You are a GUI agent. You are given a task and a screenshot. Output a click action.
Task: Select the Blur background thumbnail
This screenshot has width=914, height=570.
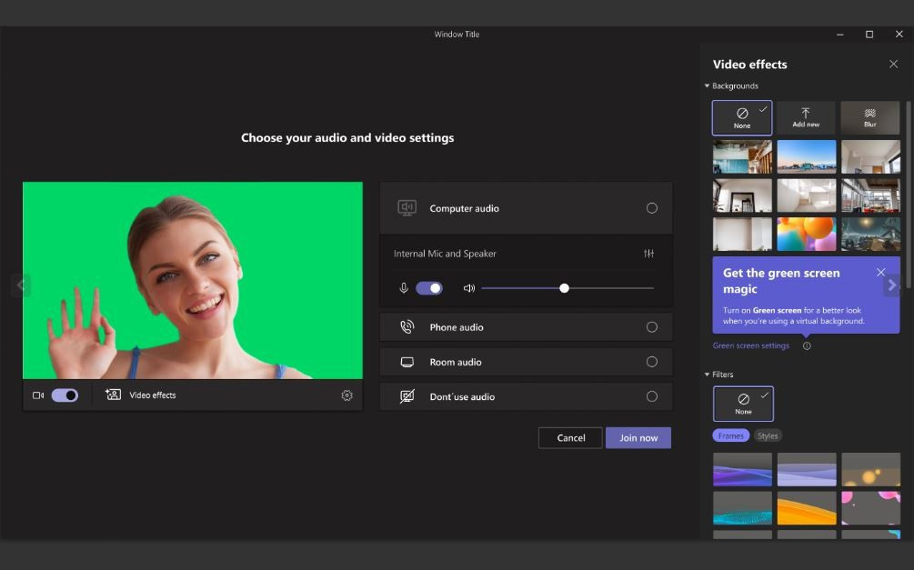pyautogui.click(x=869, y=116)
